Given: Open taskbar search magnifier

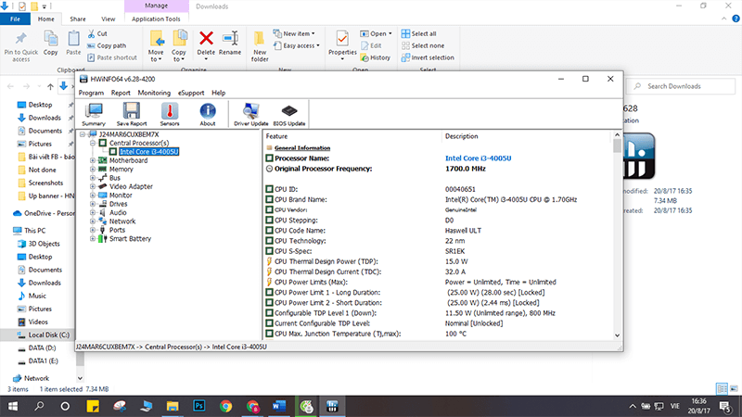Looking at the screenshot, I should pos(39,406).
